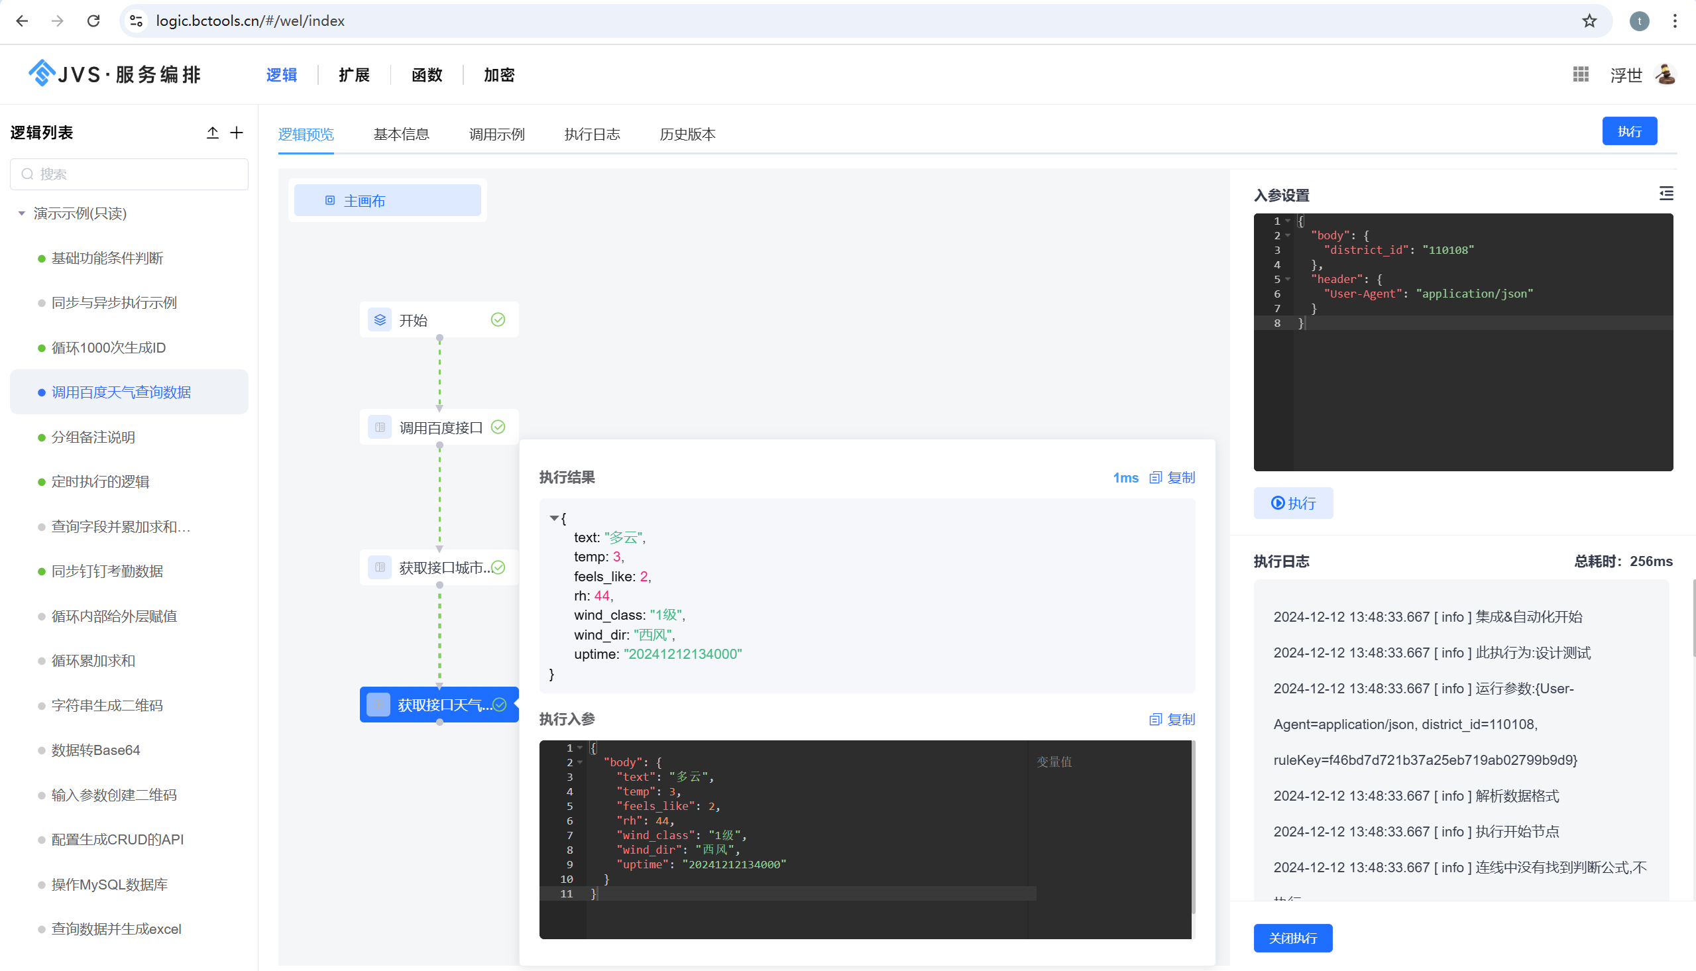Screen dimensions: 1696x971
Task: Click the 调用百度接口 canvas node
Action: coord(439,428)
